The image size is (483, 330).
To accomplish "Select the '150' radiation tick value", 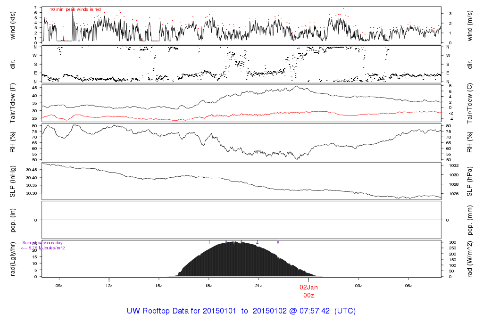I will coord(452,260).
